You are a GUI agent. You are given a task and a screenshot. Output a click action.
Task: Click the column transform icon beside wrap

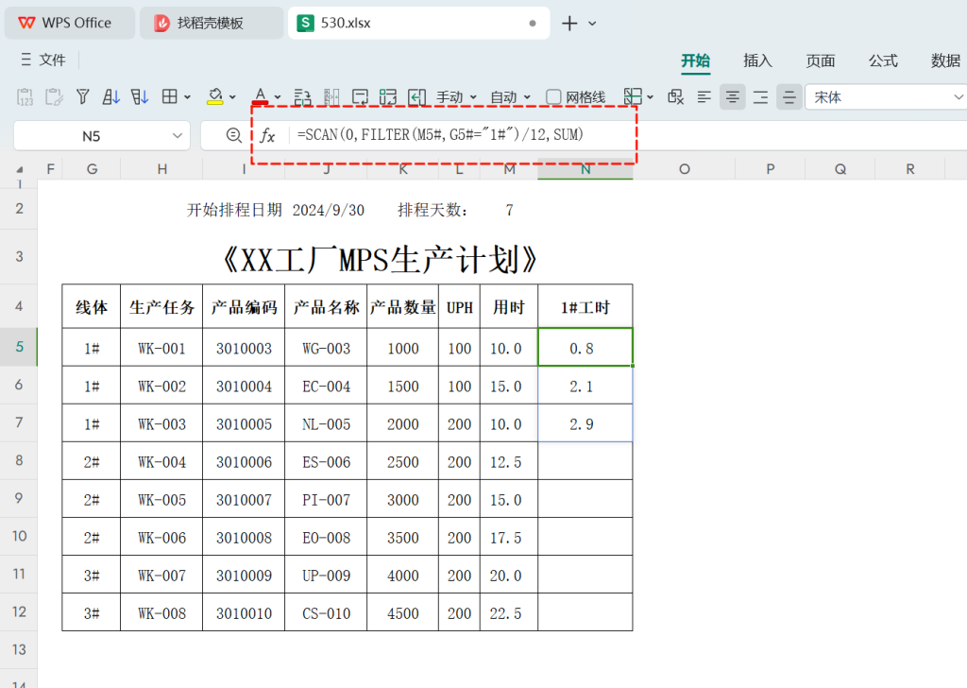point(331,97)
